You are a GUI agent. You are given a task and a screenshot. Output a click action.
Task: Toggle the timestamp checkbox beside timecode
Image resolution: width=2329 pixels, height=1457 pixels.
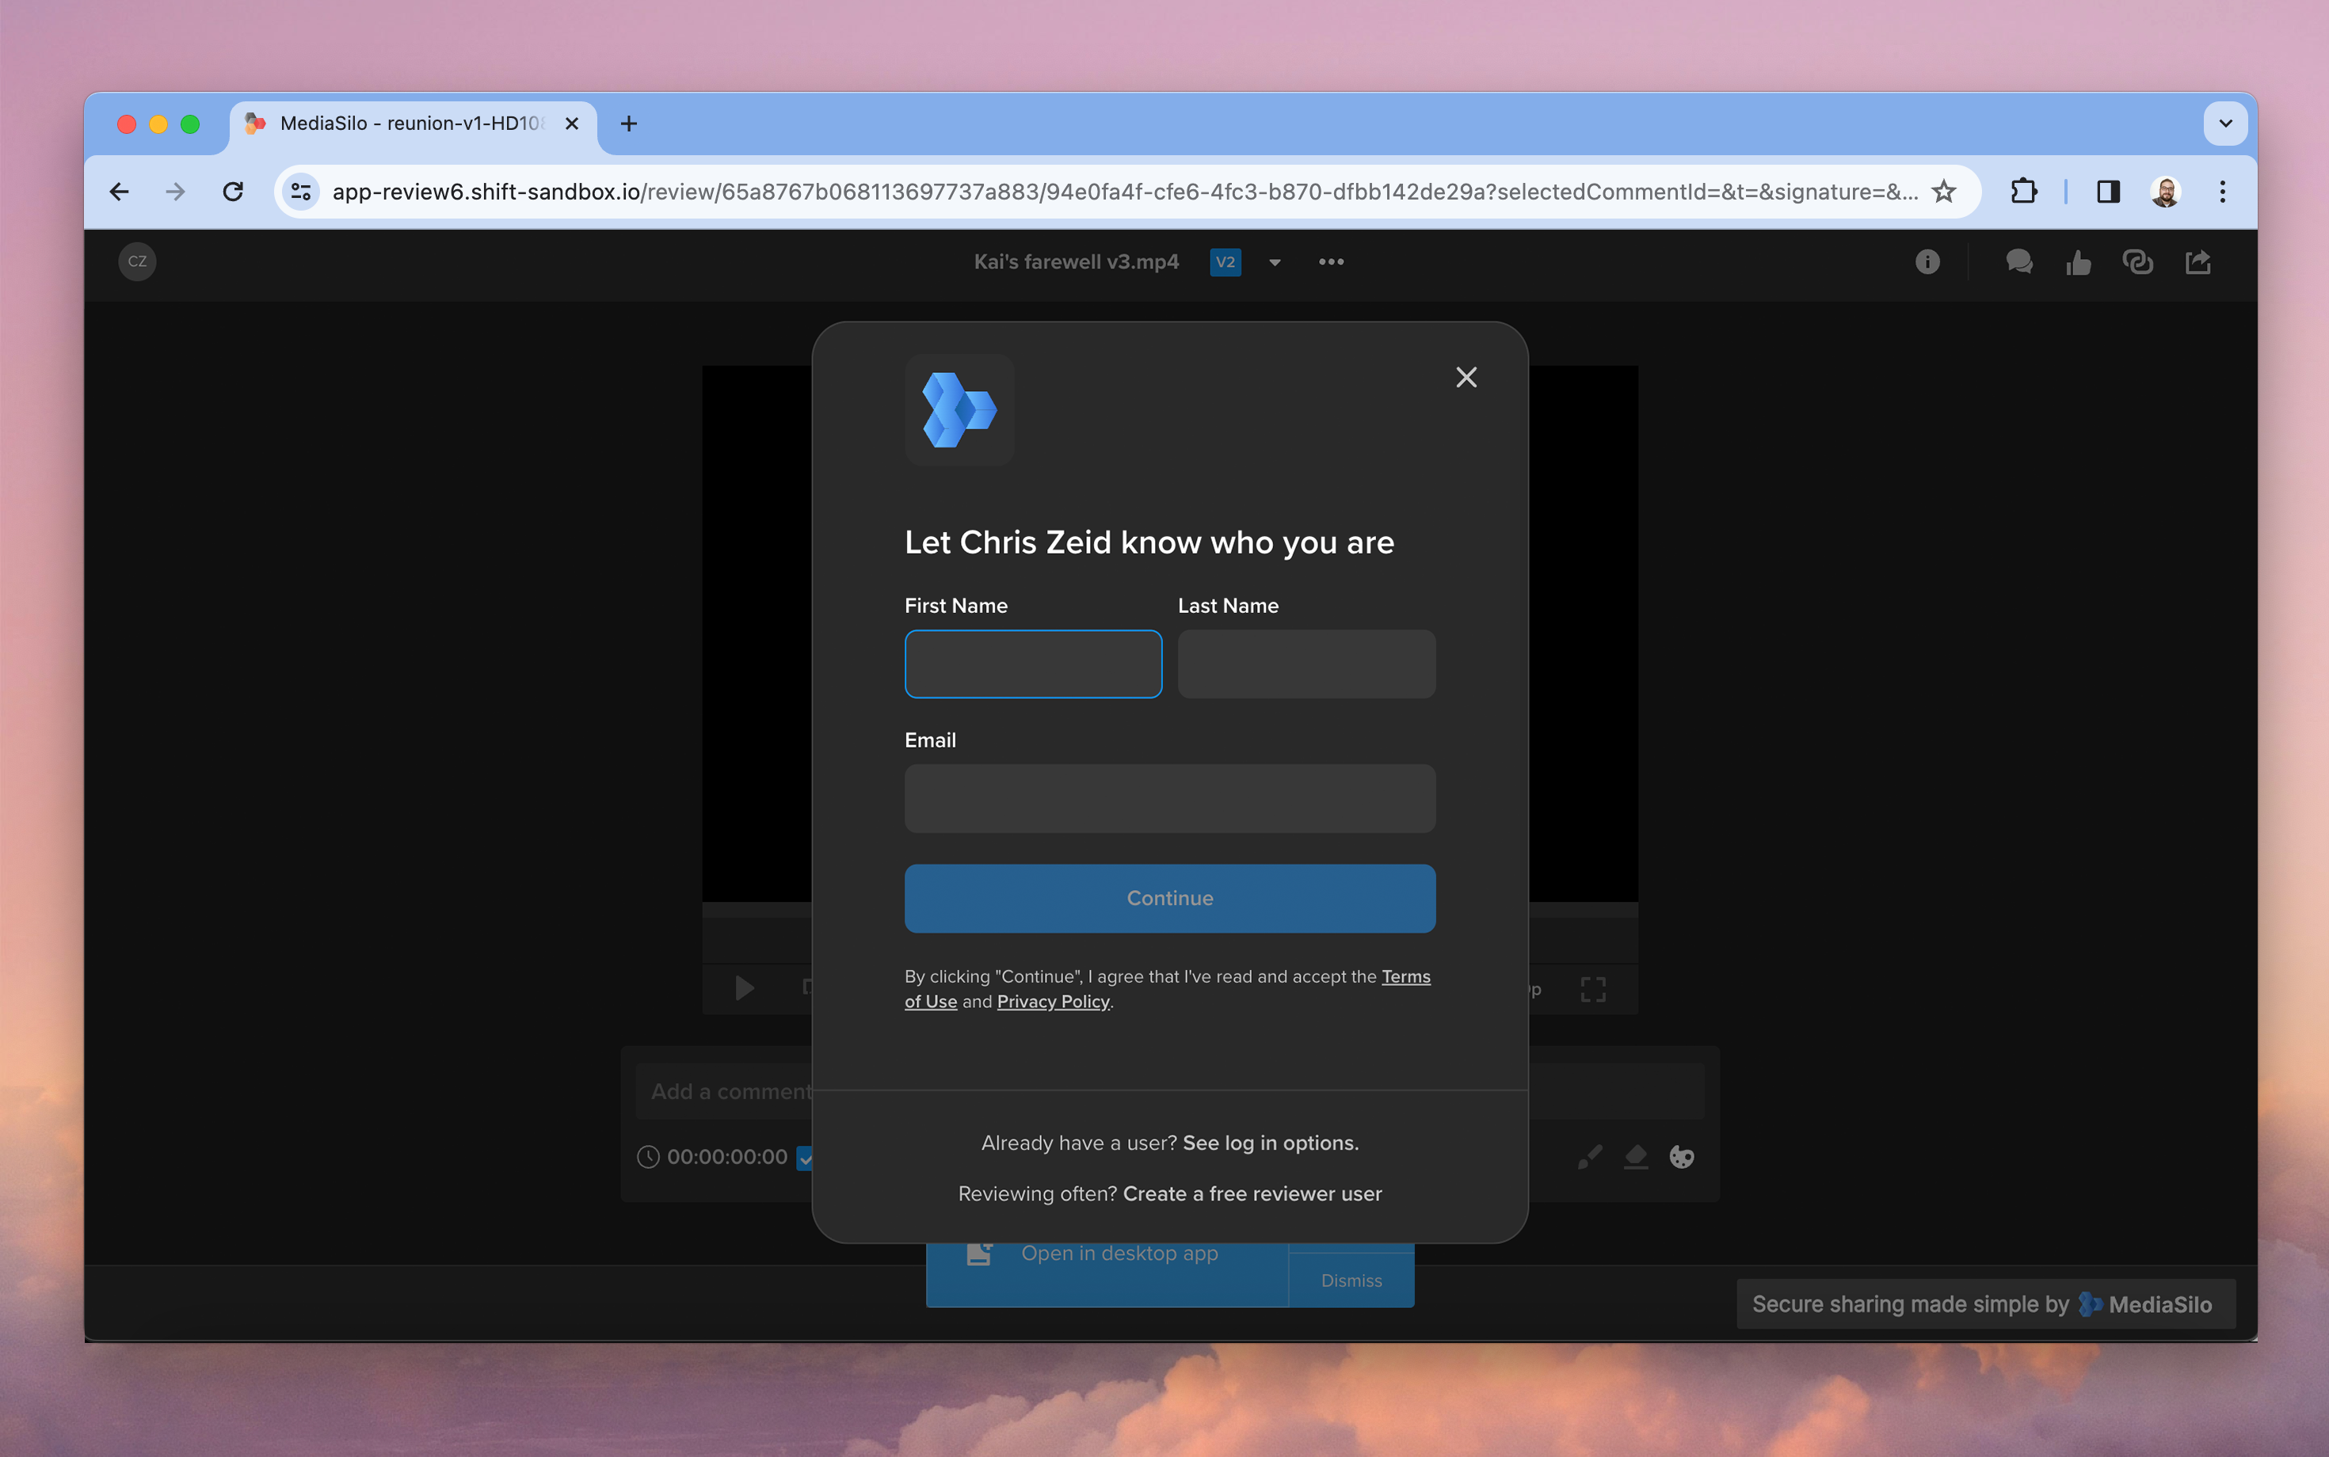point(805,1158)
